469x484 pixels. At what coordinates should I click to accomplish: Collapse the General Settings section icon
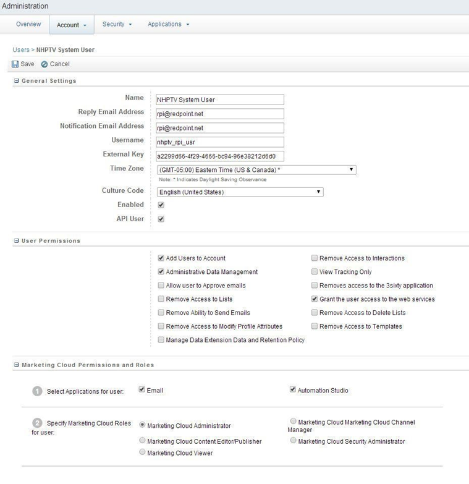pyautogui.click(x=17, y=81)
